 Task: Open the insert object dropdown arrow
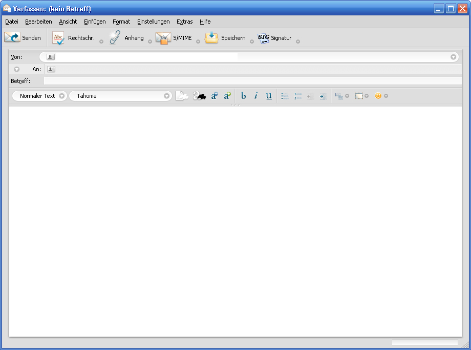point(367,96)
